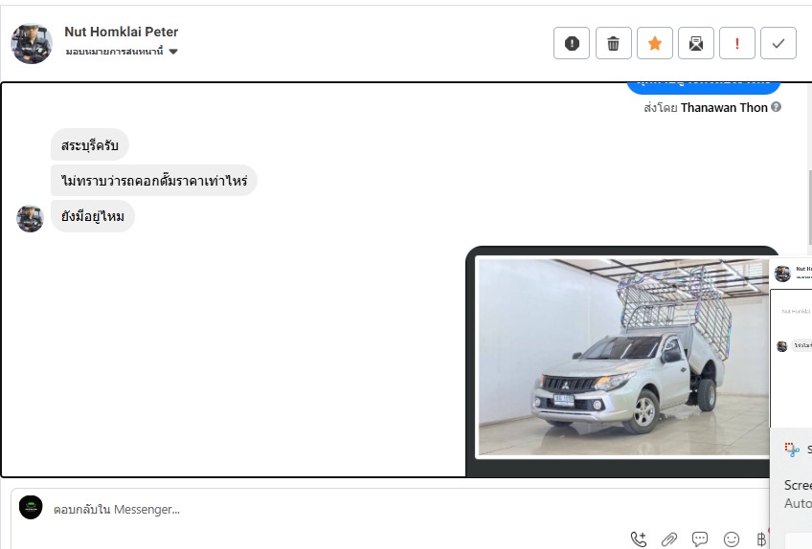Open Nut Homklai Peter header avatar
Viewport: 812px width, 549px height.
[x=32, y=43]
